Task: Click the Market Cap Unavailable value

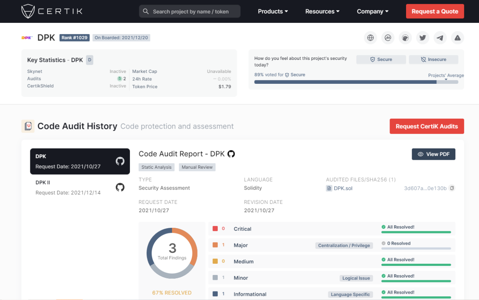Action: (x=219, y=71)
